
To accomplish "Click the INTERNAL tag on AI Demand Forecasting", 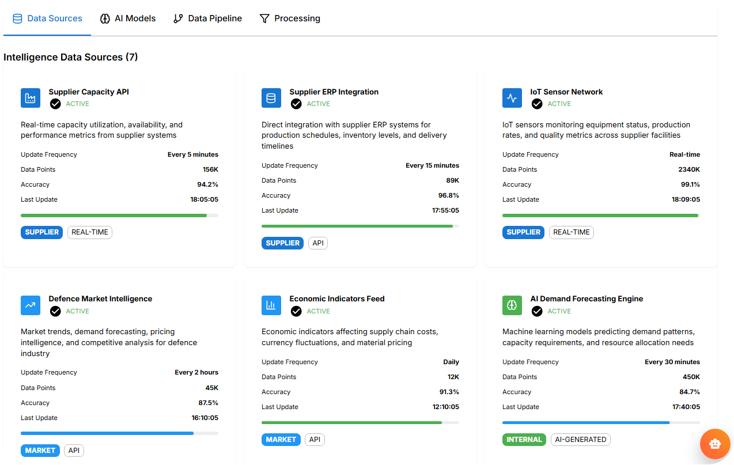I will coord(524,440).
